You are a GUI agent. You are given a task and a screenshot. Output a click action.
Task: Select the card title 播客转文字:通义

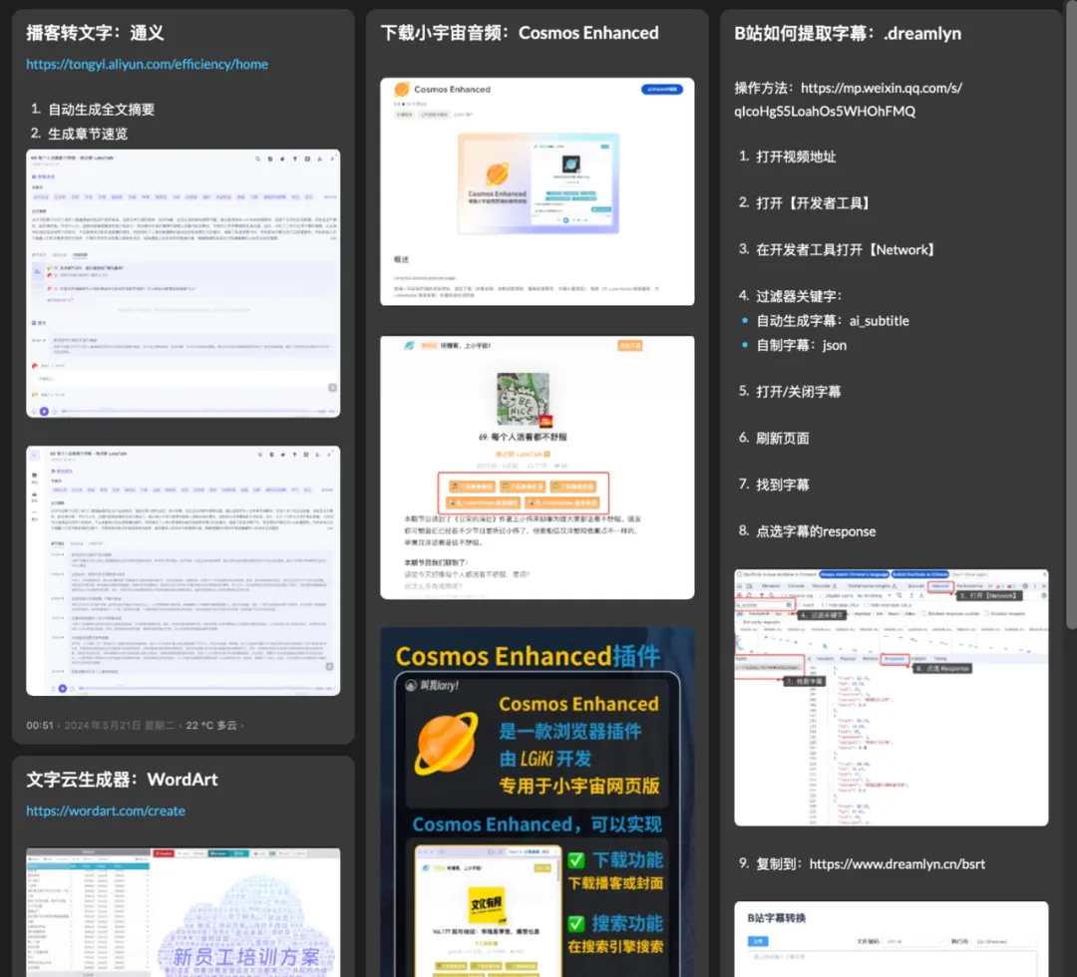tap(95, 32)
